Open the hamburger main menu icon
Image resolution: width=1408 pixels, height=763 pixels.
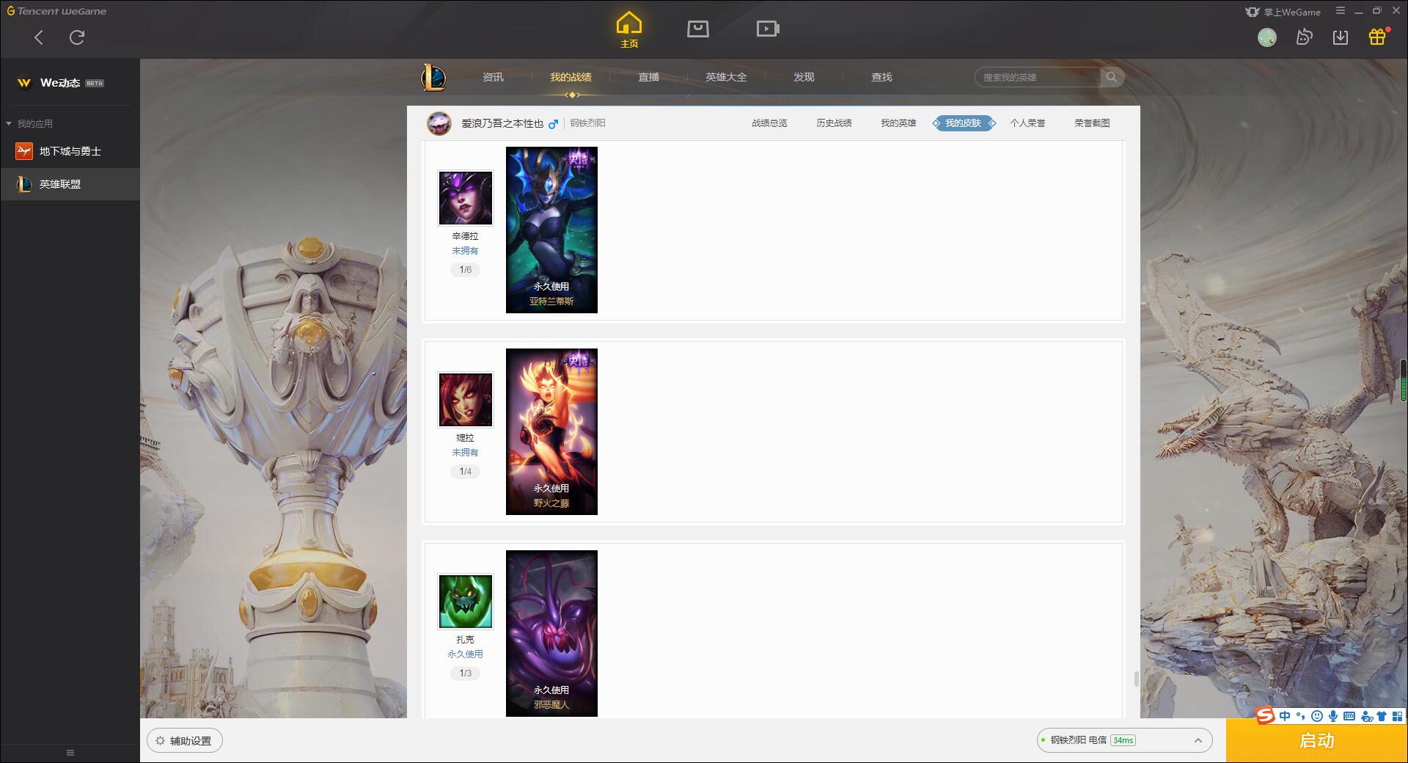coord(1341,11)
